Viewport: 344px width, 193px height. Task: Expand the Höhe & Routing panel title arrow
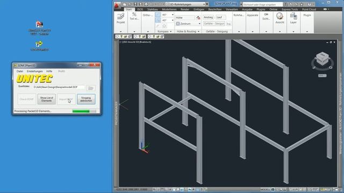click(198, 32)
